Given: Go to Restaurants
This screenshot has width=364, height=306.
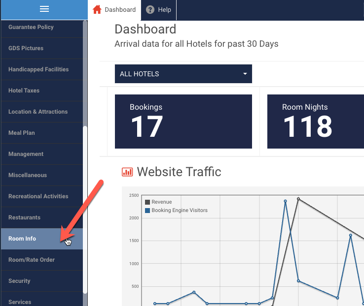Looking at the screenshot, I should (42, 217).
